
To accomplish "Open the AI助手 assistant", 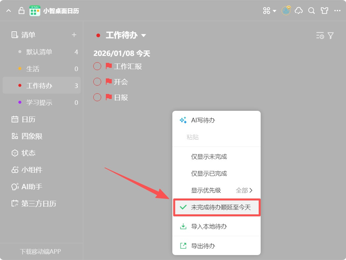I will (31, 187).
